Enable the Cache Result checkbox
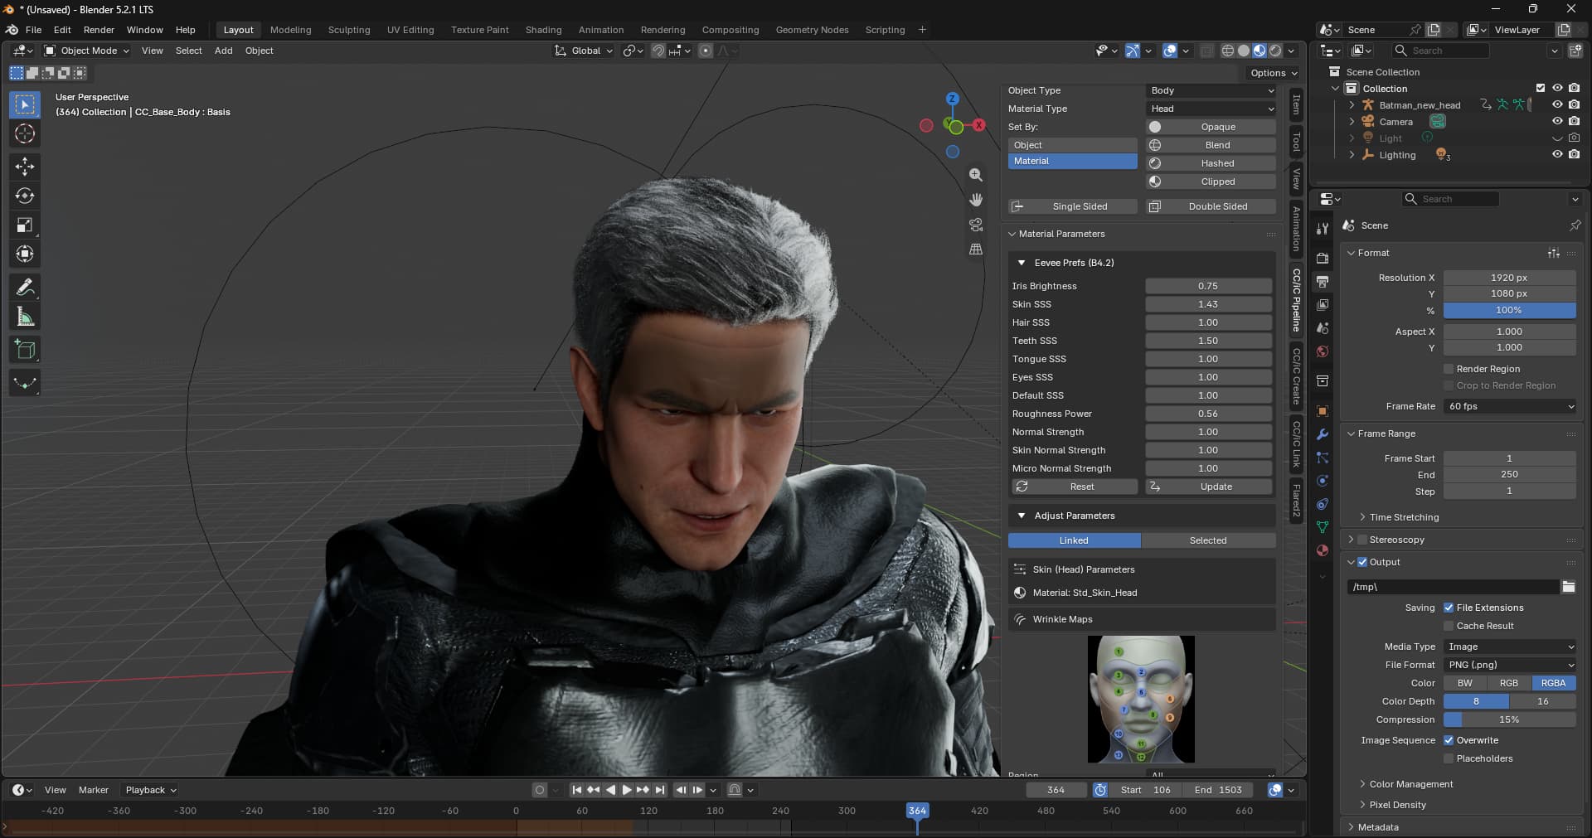The height and width of the screenshot is (838, 1592). coord(1449,626)
